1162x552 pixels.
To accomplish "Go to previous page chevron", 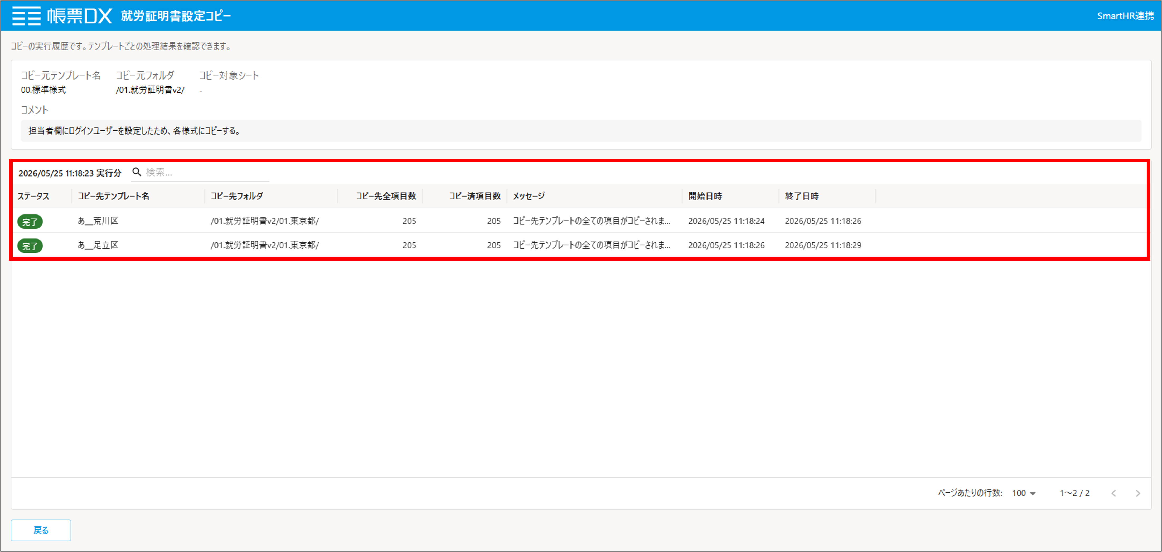I will [1114, 493].
